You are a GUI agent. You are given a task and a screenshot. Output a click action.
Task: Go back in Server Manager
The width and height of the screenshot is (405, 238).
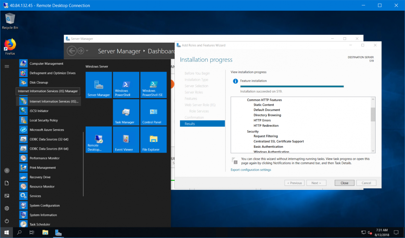(x=72, y=51)
